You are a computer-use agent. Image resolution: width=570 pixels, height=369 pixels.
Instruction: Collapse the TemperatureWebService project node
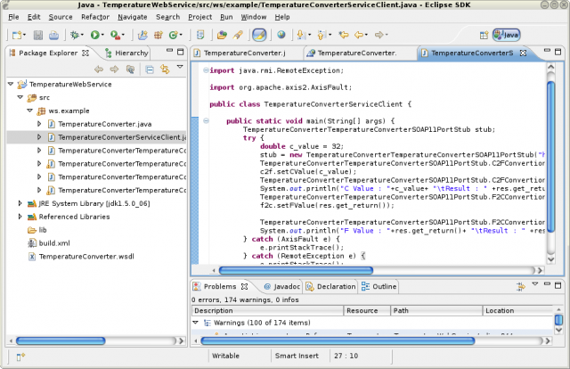pyautogui.click(x=11, y=84)
